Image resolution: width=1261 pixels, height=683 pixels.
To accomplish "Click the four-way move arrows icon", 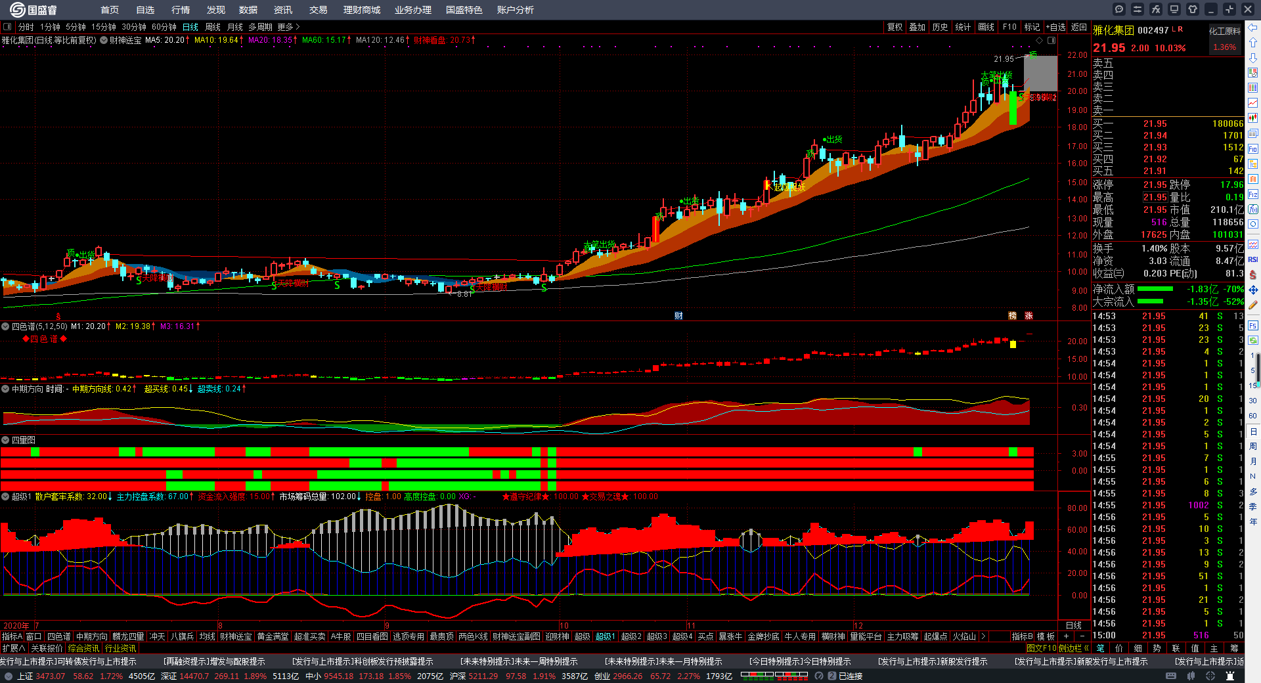I will (x=1253, y=290).
